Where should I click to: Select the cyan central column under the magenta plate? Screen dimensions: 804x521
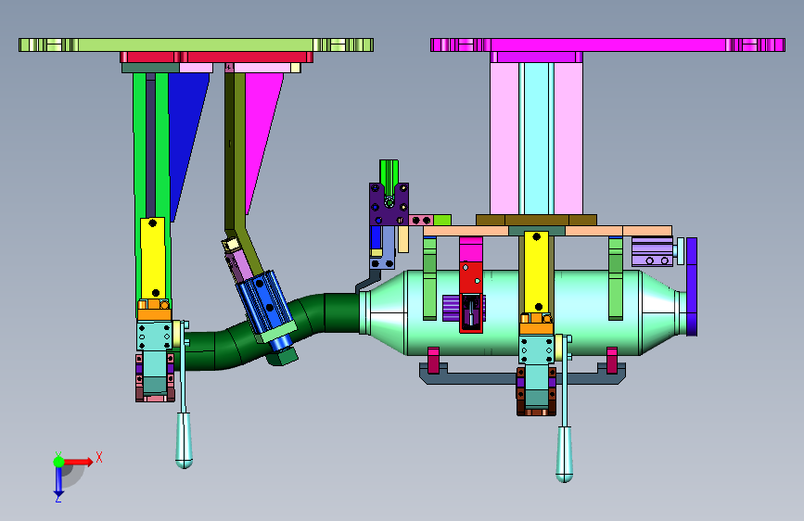tap(536, 138)
